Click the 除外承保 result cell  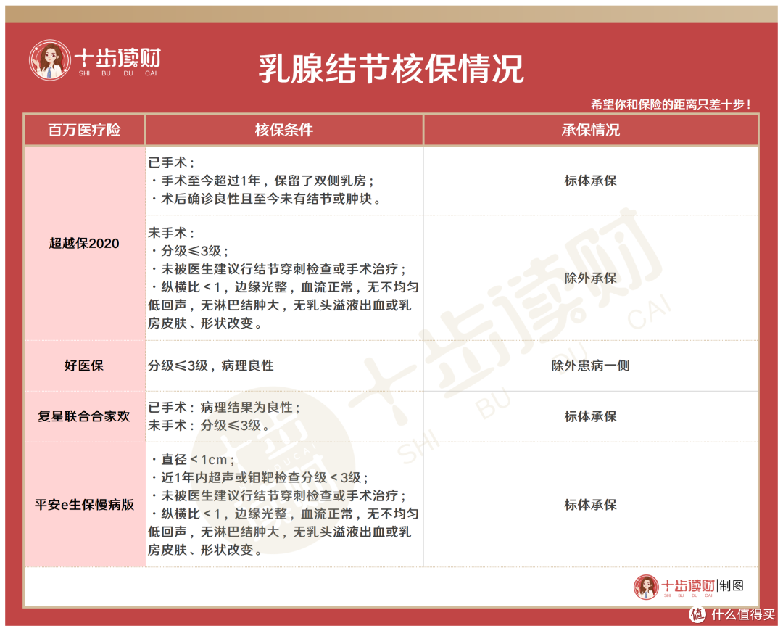point(591,279)
